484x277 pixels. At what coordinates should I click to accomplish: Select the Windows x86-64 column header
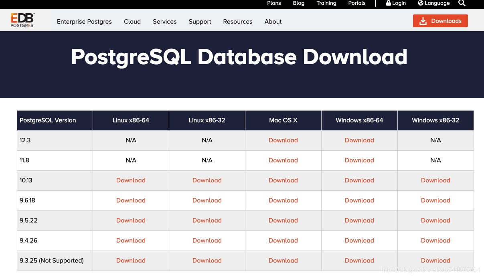coord(359,120)
